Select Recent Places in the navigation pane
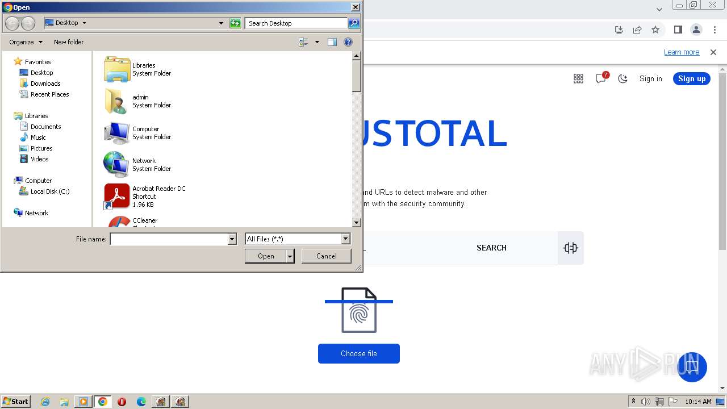 49,94
